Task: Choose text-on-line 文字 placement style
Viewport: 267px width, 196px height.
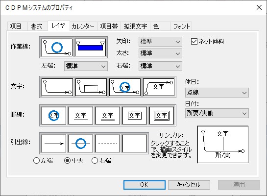Action: click(125, 87)
